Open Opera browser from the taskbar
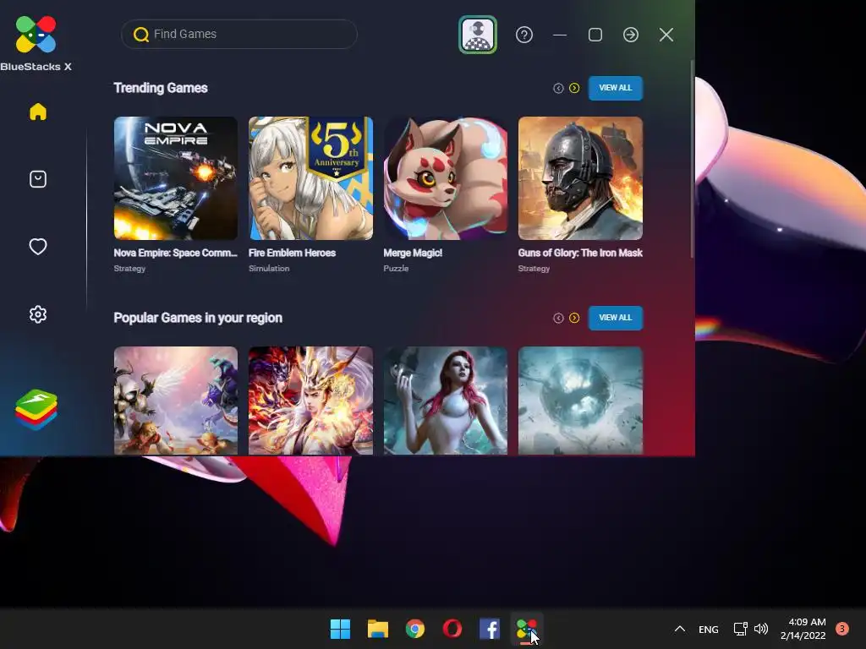The width and height of the screenshot is (866, 649). (452, 629)
